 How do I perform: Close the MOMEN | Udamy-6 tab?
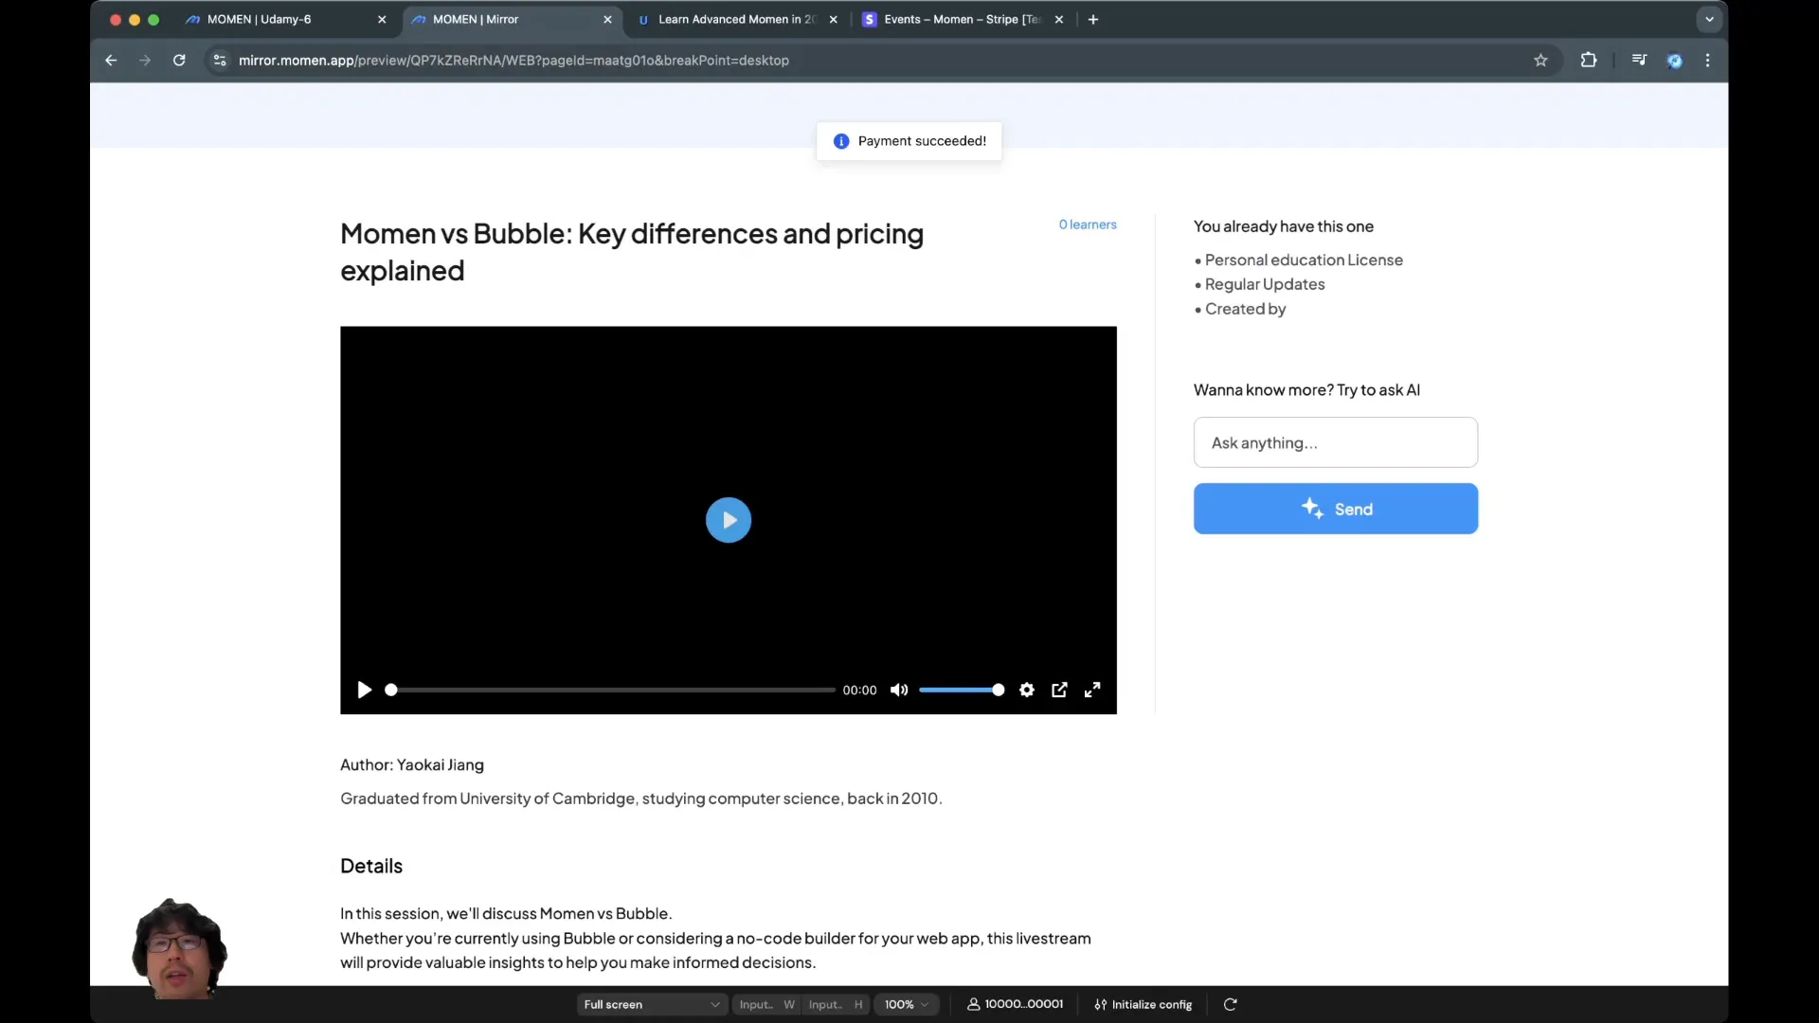(382, 19)
